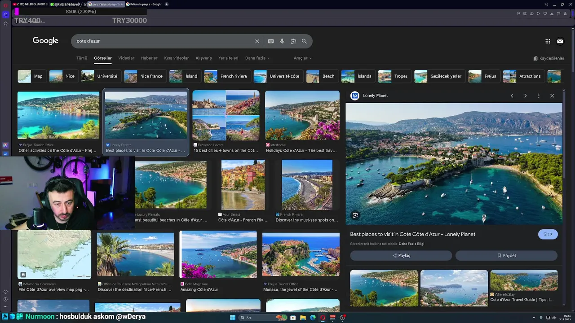Open Messenger from the browser sidebar
The image size is (575, 323).
(x=5, y=154)
